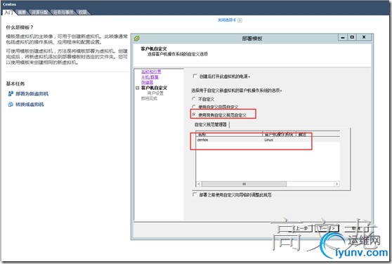Click the 上一步 back button

click(301, 228)
